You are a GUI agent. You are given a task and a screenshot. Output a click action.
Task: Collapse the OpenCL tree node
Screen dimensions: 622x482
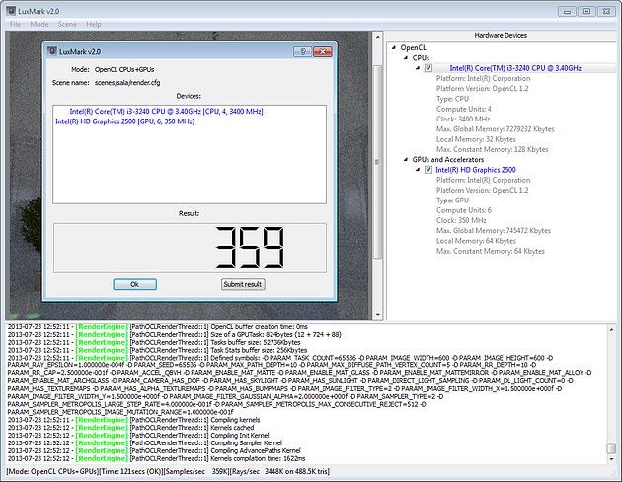point(394,47)
